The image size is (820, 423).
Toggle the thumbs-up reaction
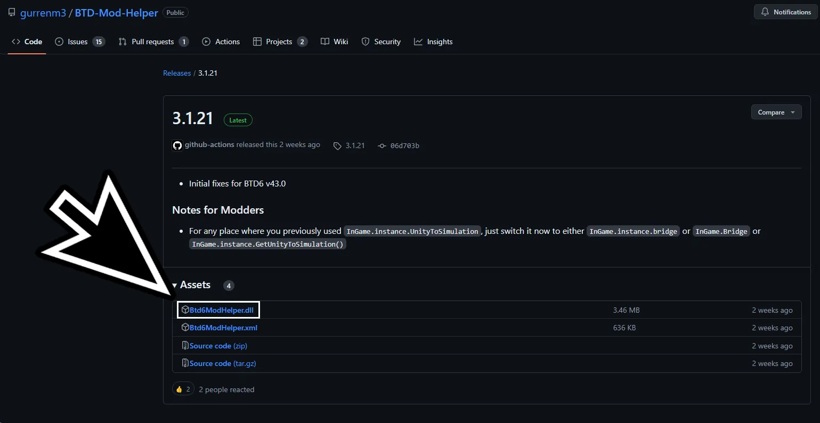tap(183, 389)
